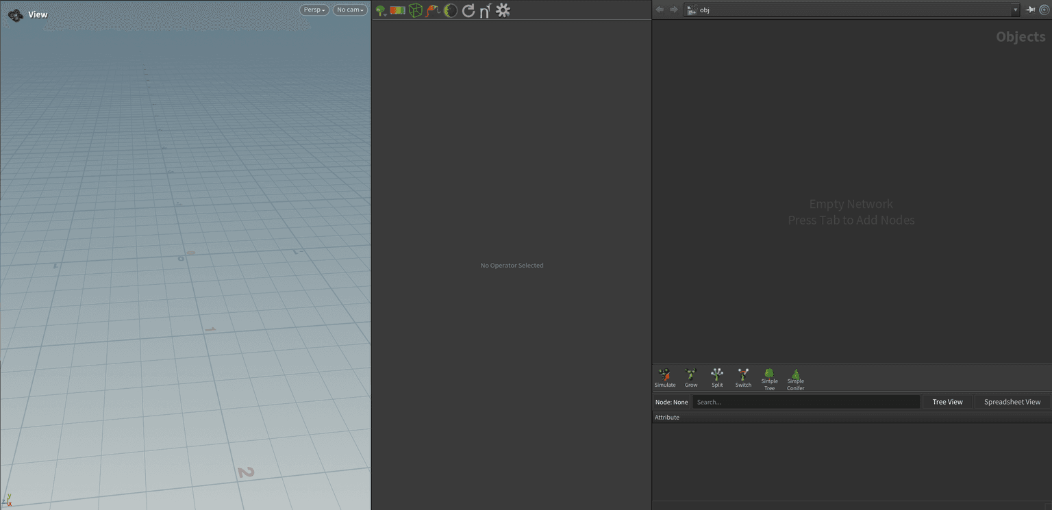This screenshot has width=1052, height=510.
Task: Click the reload icon in the top toolbar
Action: click(468, 10)
